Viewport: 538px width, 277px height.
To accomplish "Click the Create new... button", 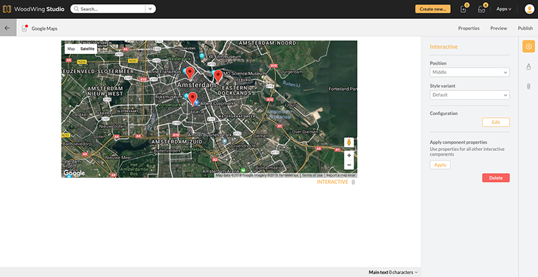I will 432,9.
